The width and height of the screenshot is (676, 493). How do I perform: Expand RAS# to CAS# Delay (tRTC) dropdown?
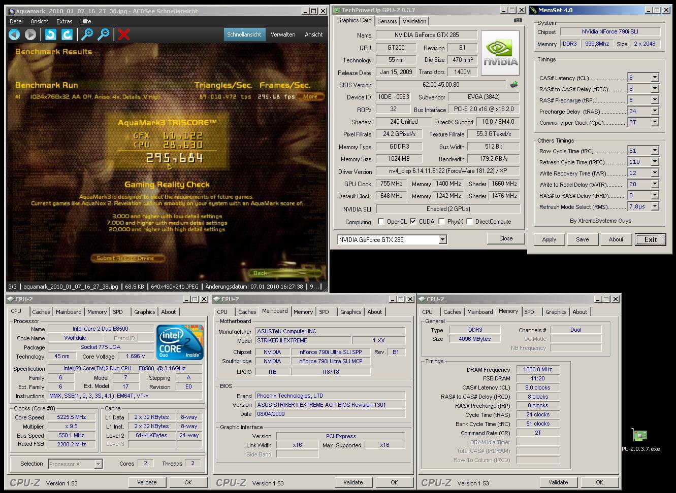point(655,89)
